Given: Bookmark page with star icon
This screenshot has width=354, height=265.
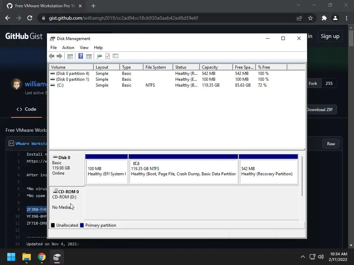Looking at the screenshot, I should point(310,18).
